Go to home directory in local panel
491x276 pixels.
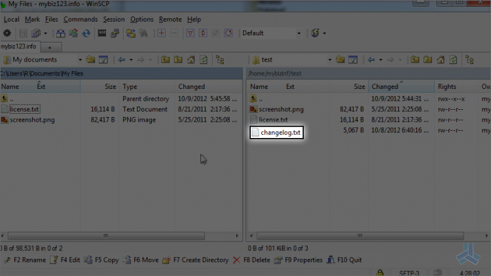(x=191, y=60)
